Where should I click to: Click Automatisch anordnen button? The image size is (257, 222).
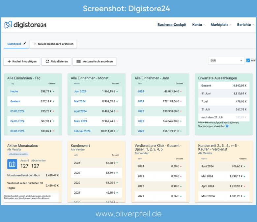coord(95,62)
